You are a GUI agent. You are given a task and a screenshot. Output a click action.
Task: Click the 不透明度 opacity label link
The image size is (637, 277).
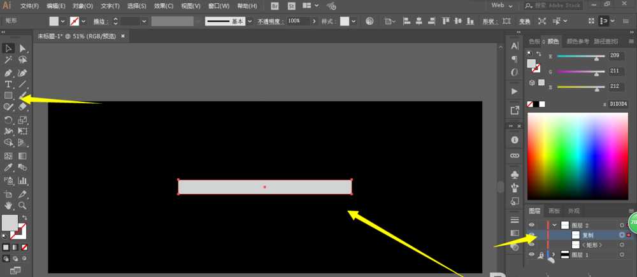[x=271, y=22]
